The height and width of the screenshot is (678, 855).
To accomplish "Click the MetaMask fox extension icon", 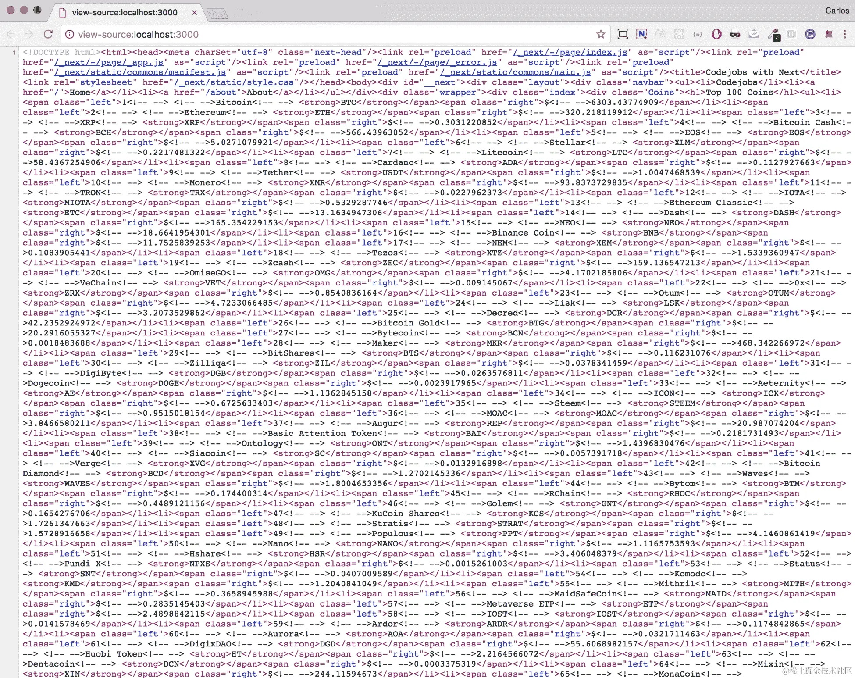I will (x=828, y=34).
